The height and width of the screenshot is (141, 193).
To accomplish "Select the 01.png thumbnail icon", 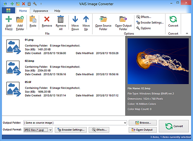I will click(x=14, y=47).
